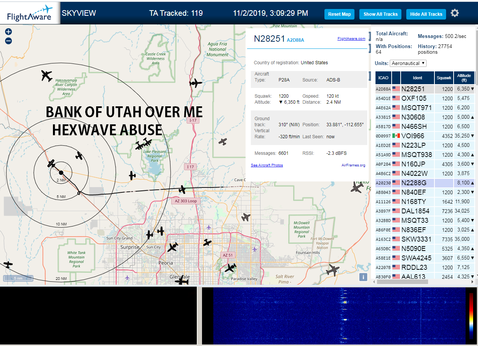Screen dimensions: 478x346
Task: Open the FlightAware.com link in info panel
Action: [351, 38]
